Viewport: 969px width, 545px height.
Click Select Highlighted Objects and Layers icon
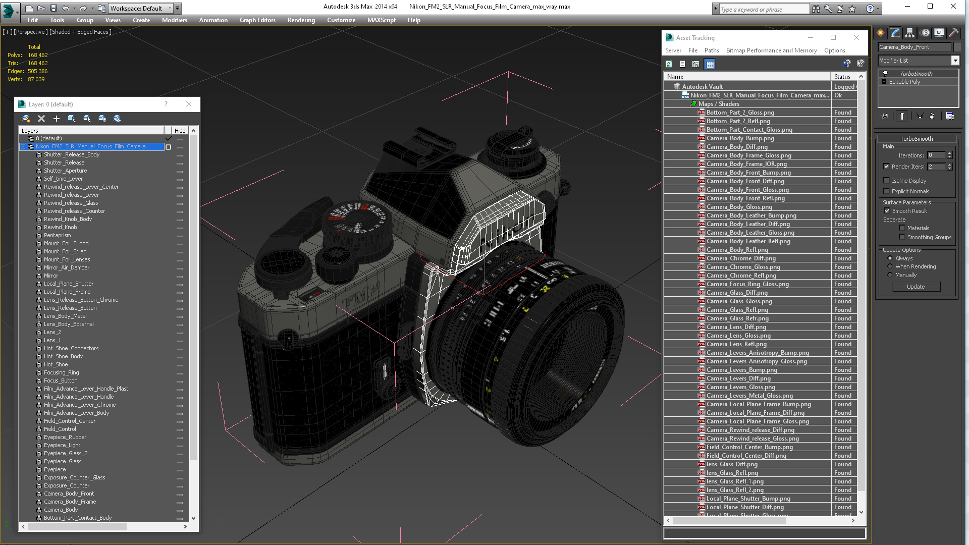click(72, 119)
